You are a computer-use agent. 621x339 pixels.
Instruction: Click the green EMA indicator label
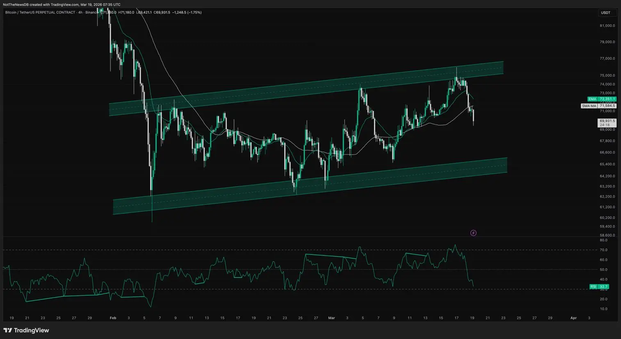click(x=592, y=99)
